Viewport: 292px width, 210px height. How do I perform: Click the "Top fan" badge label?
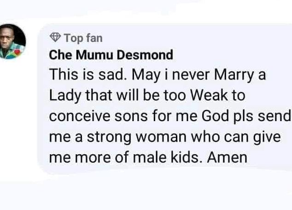(83, 37)
